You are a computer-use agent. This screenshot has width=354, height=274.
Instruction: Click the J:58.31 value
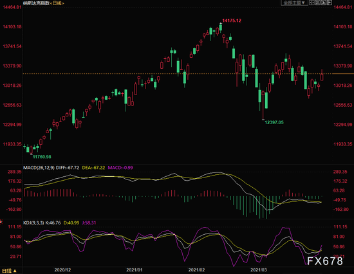[89, 223]
